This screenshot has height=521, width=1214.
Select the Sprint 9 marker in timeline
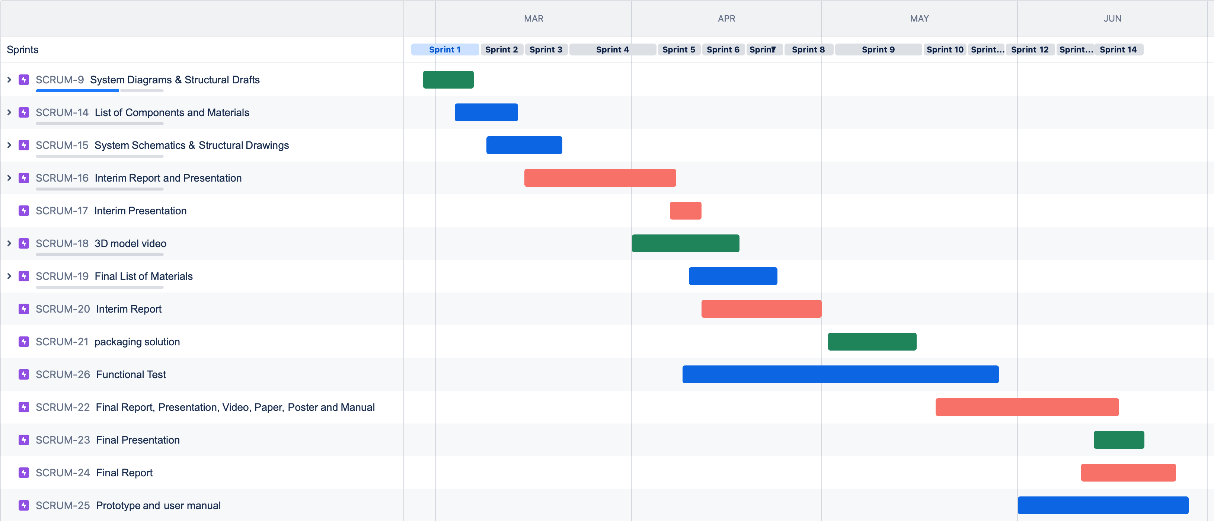pyautogui.click(x=878, y=49)
